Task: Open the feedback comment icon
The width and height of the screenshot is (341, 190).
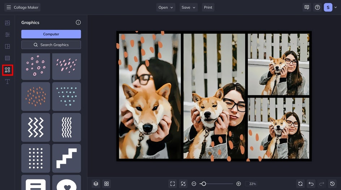Action: (x=307, y=7)
